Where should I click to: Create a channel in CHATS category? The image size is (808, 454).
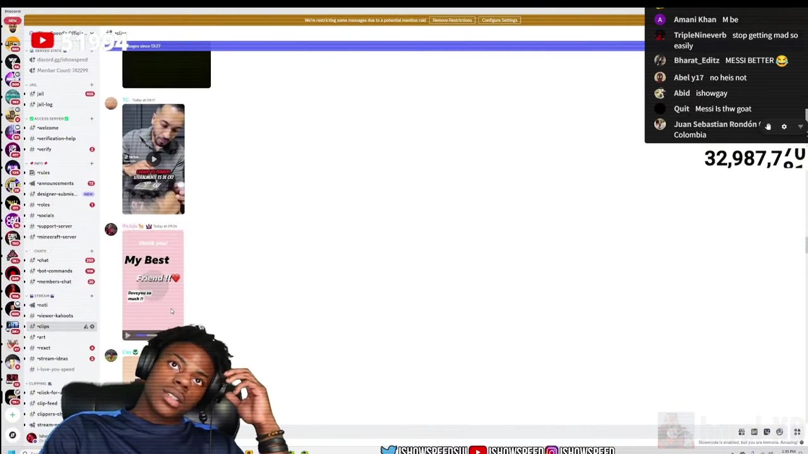(x=92, y=251)
